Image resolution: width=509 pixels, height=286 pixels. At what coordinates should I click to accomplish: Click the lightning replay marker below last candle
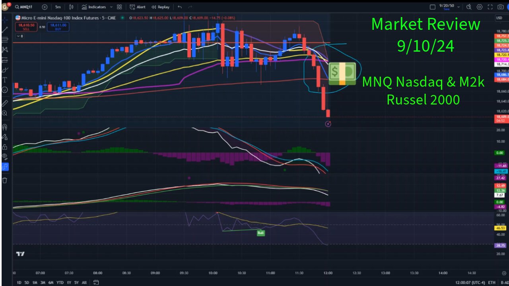tap(328, 124)
